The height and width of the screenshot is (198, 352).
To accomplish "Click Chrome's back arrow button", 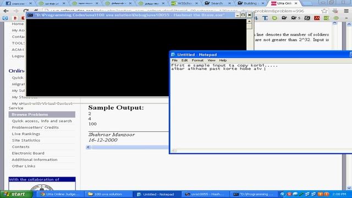I will (x=6, y=11).
